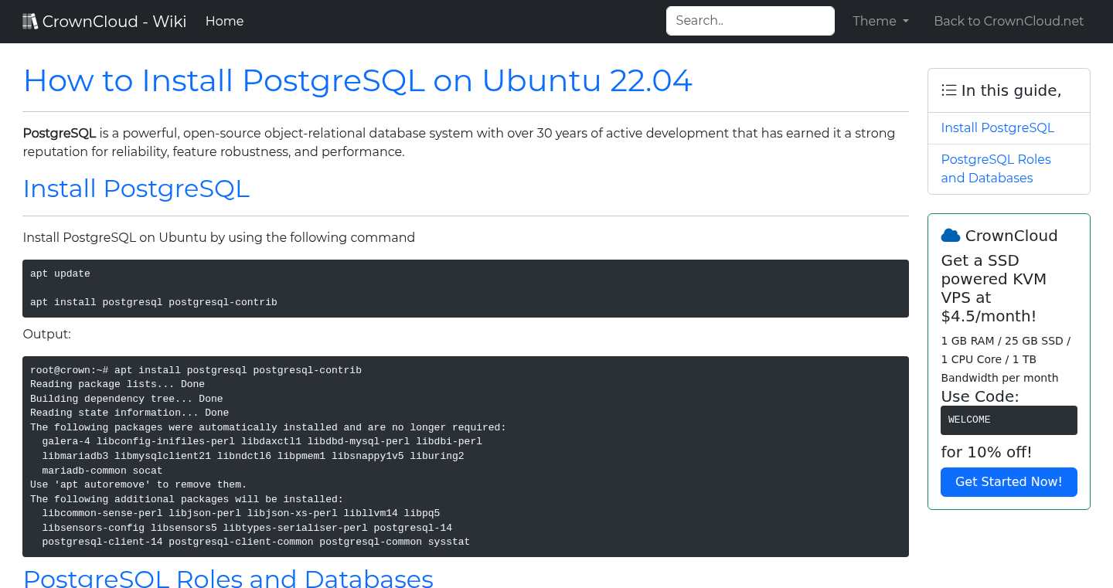Expand the Theme selector in the navbar
The image size is (1113, 588).
(x=880, y=21)
